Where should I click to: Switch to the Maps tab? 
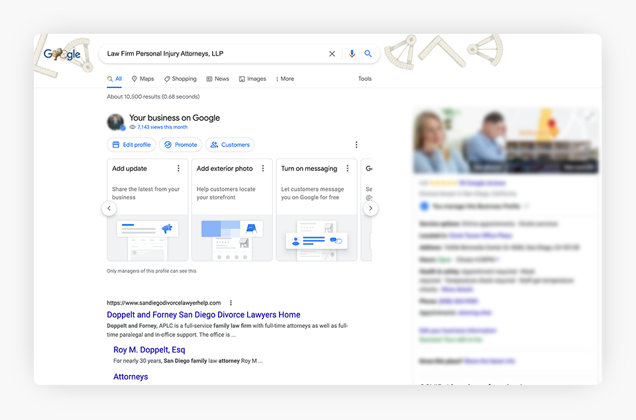(142, 79)
